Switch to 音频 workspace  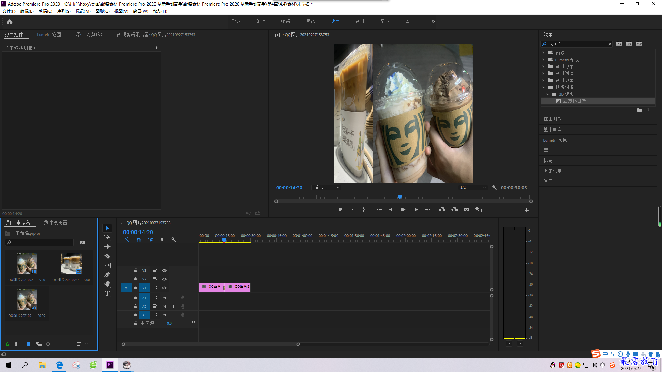point(360,21)
